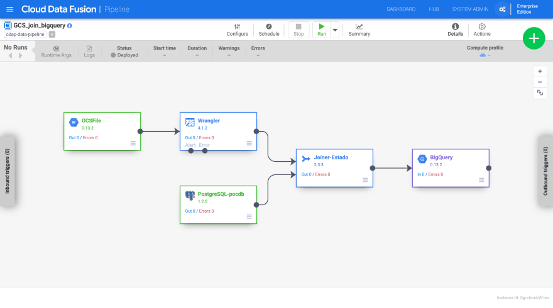Expand the Run options dropdown arrow

pos(335,30)
